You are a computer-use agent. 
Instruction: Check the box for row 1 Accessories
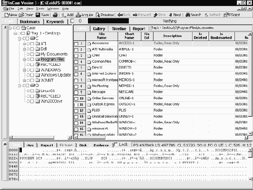(x=76, y=44)
